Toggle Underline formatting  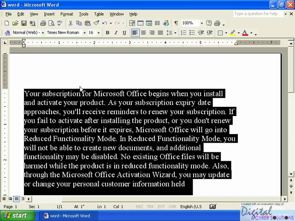point(124,33)
